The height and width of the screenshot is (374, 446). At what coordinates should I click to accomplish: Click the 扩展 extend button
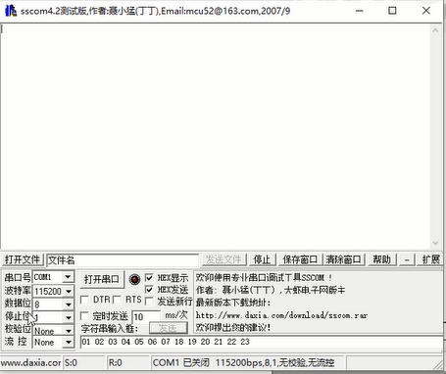point(430,259)
